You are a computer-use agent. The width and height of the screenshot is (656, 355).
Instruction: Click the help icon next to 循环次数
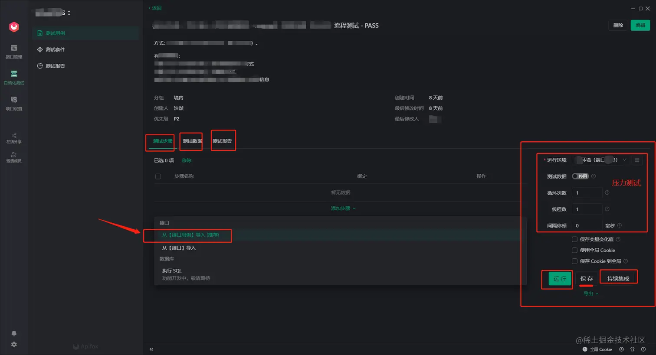607,192
